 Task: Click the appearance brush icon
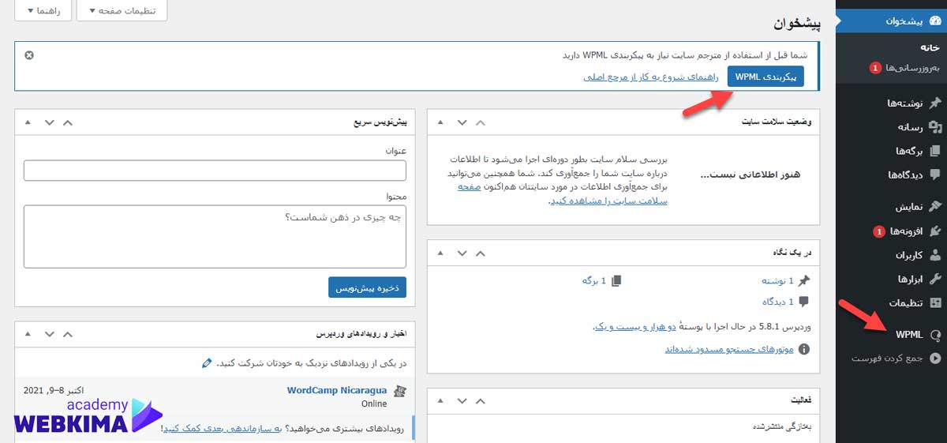pyautogui.click(x=935, y=207)
